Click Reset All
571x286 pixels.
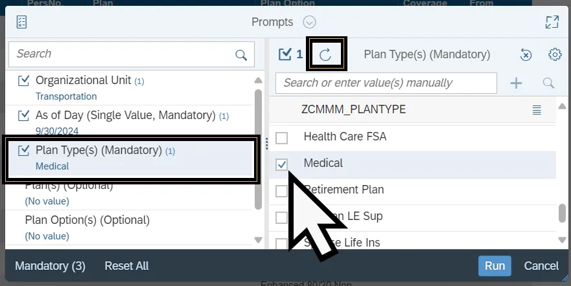coord(126,266)
